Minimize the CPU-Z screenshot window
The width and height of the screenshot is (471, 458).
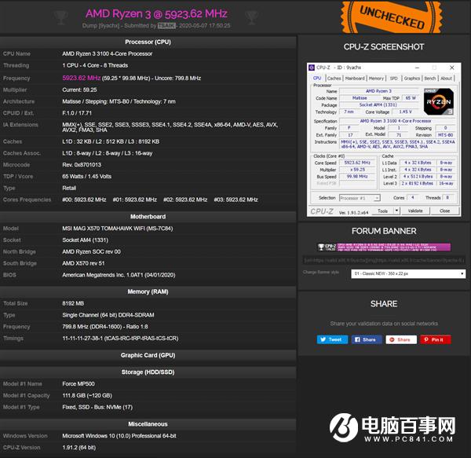click(417, 68)
